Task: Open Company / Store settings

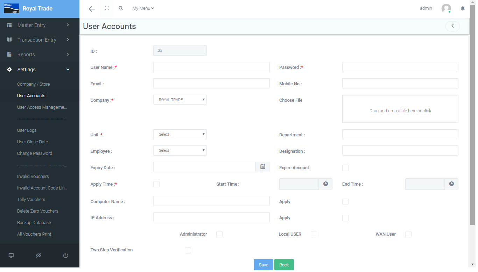Action: 34,84
